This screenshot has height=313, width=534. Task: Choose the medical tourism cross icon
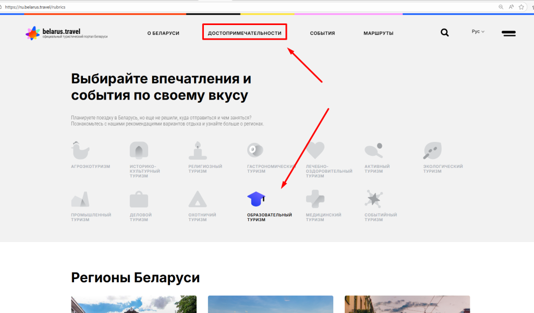pos(315,199)
